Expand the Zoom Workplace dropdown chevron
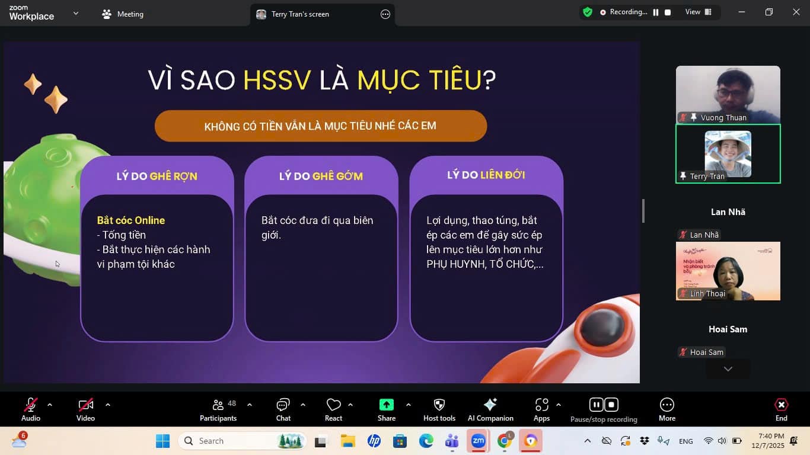The image size is (810, 455). (75, 13)
